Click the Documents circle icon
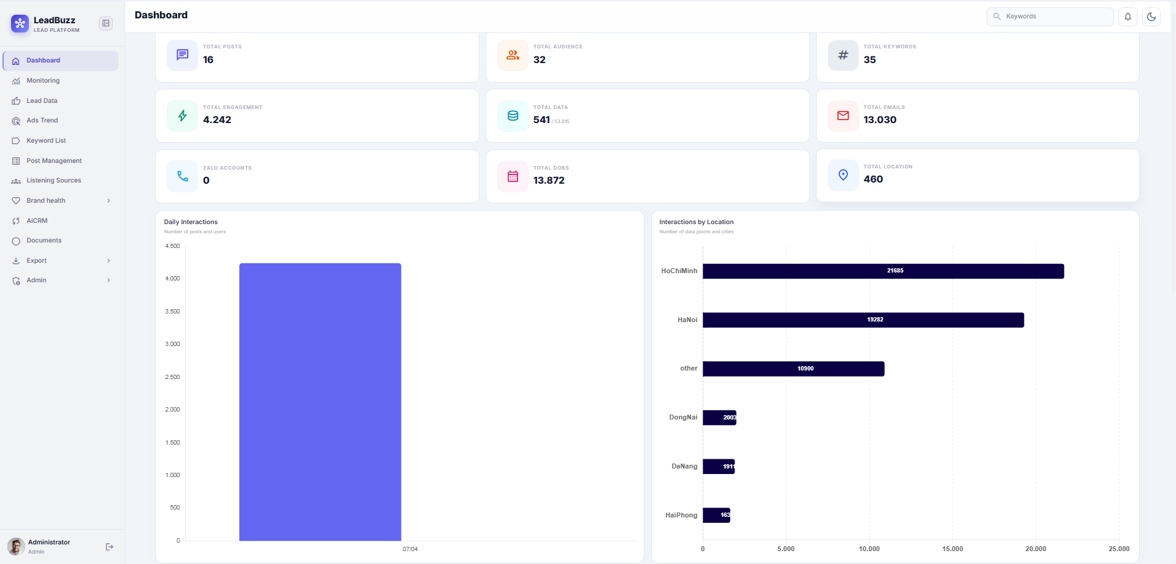The image size is (1176, 564). pyautogui.click(x=16, y=241)
